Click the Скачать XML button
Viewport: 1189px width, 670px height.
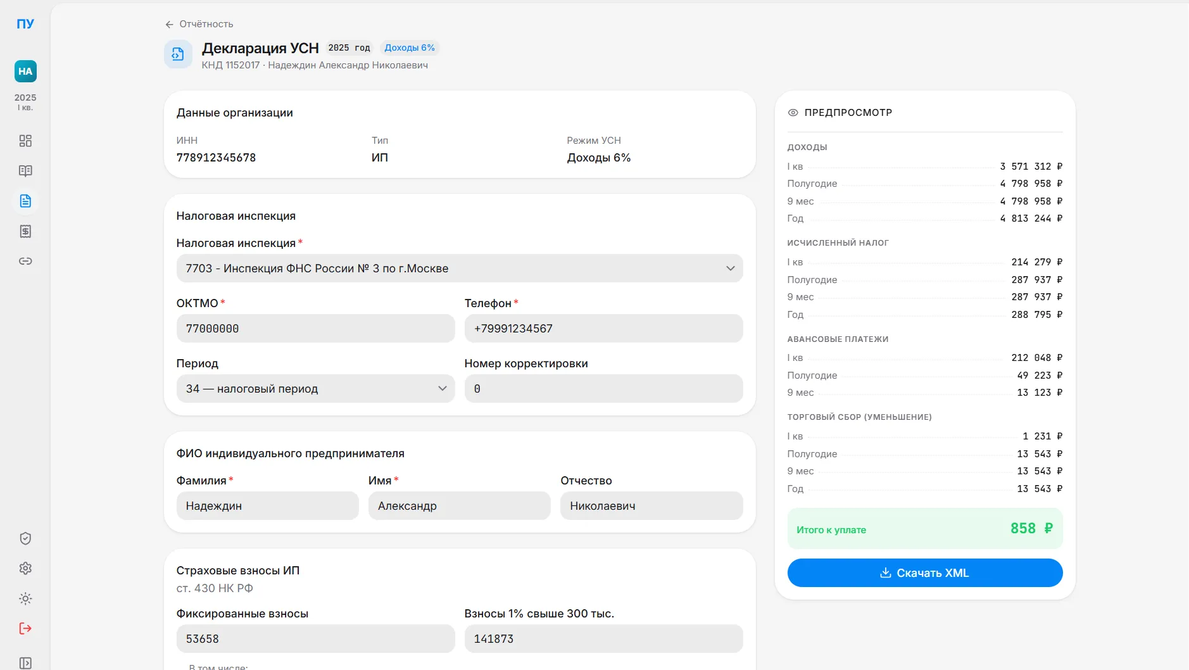click(924, 573)
